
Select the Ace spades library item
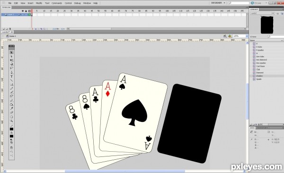click(x=261, y=63)
